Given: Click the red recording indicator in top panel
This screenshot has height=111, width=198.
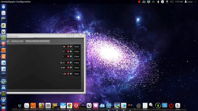Looking at the screenshot, I should (139, 2).
